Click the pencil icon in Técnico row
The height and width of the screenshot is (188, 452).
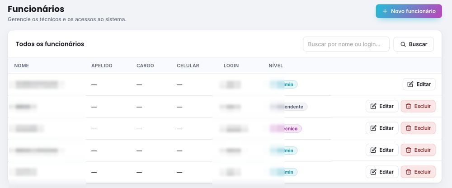373,128
